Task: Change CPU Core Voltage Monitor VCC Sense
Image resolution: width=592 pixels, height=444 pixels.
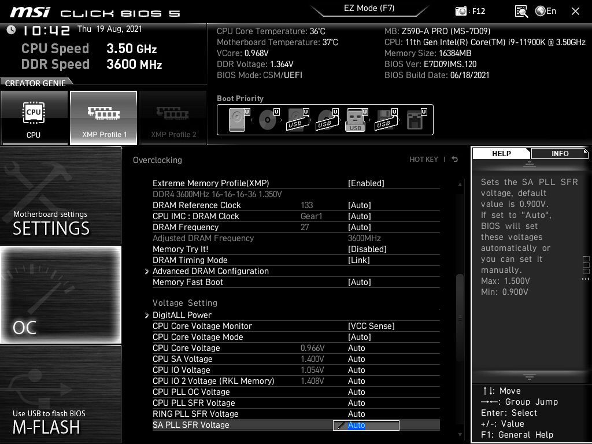Action: 371,326
